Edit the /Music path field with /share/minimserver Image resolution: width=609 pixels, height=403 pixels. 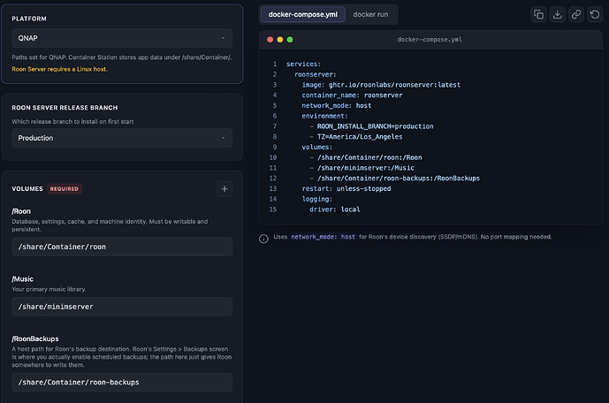[122, 307]
